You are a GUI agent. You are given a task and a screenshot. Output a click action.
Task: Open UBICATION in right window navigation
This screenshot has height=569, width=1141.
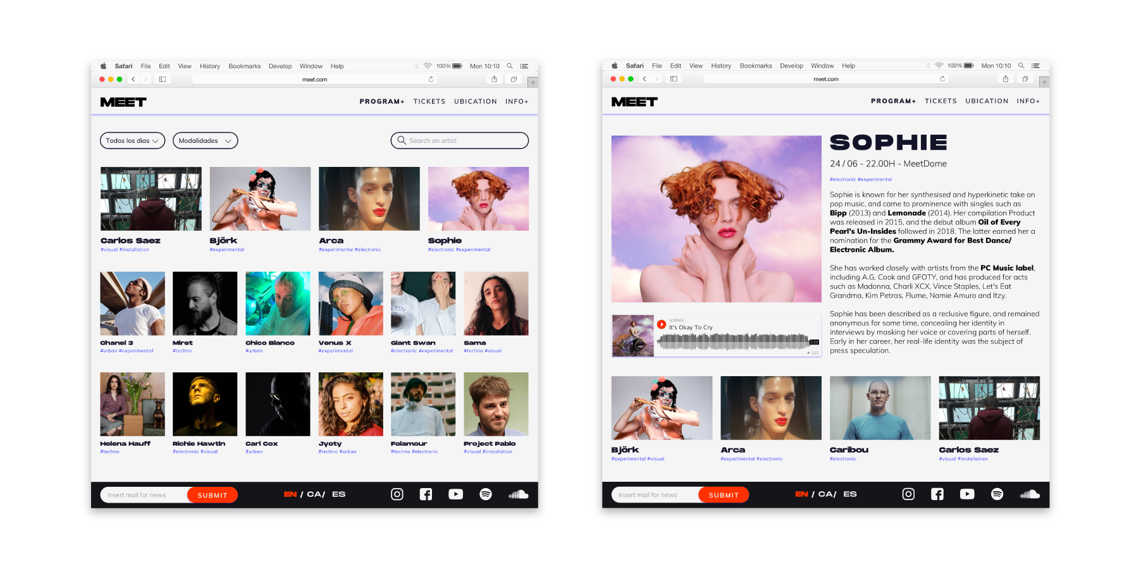[987, 101]
